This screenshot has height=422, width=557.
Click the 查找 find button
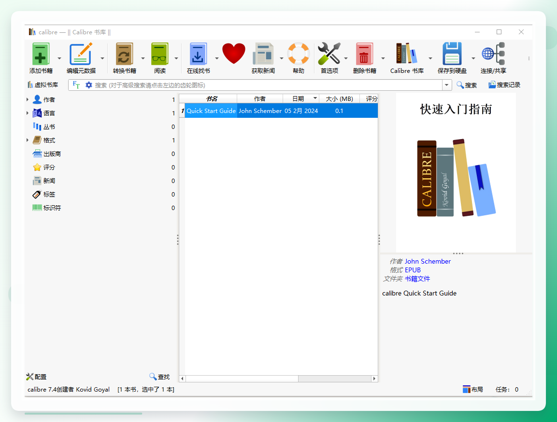click(159, 377)
